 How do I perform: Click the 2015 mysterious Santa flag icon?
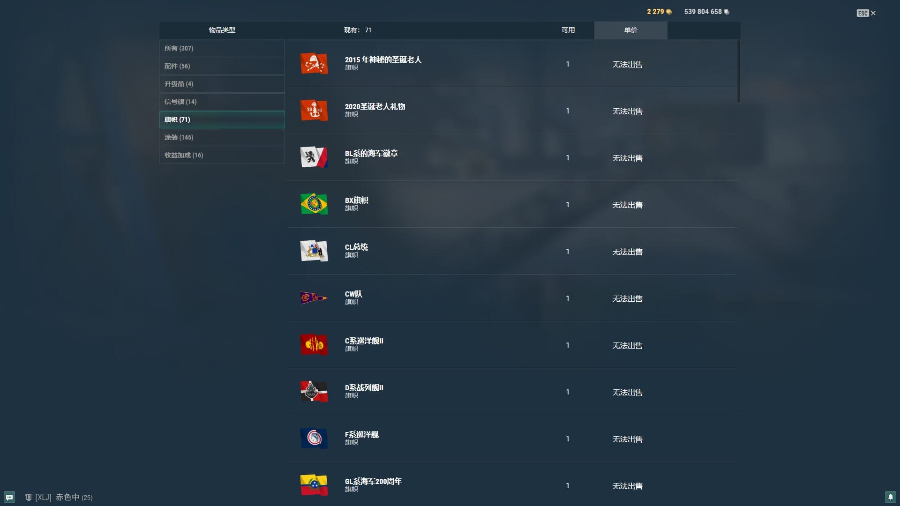pyautogui.click(x=314, y=64)
